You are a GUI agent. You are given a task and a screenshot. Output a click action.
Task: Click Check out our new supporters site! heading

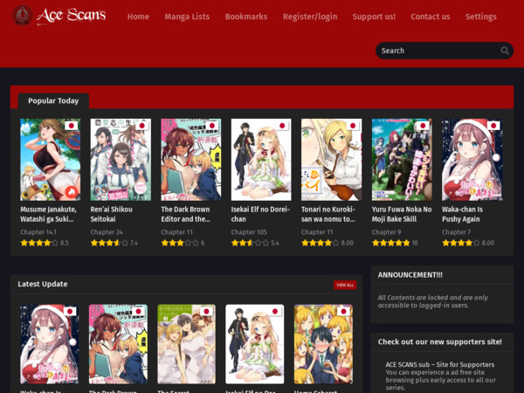pos(440,341)
